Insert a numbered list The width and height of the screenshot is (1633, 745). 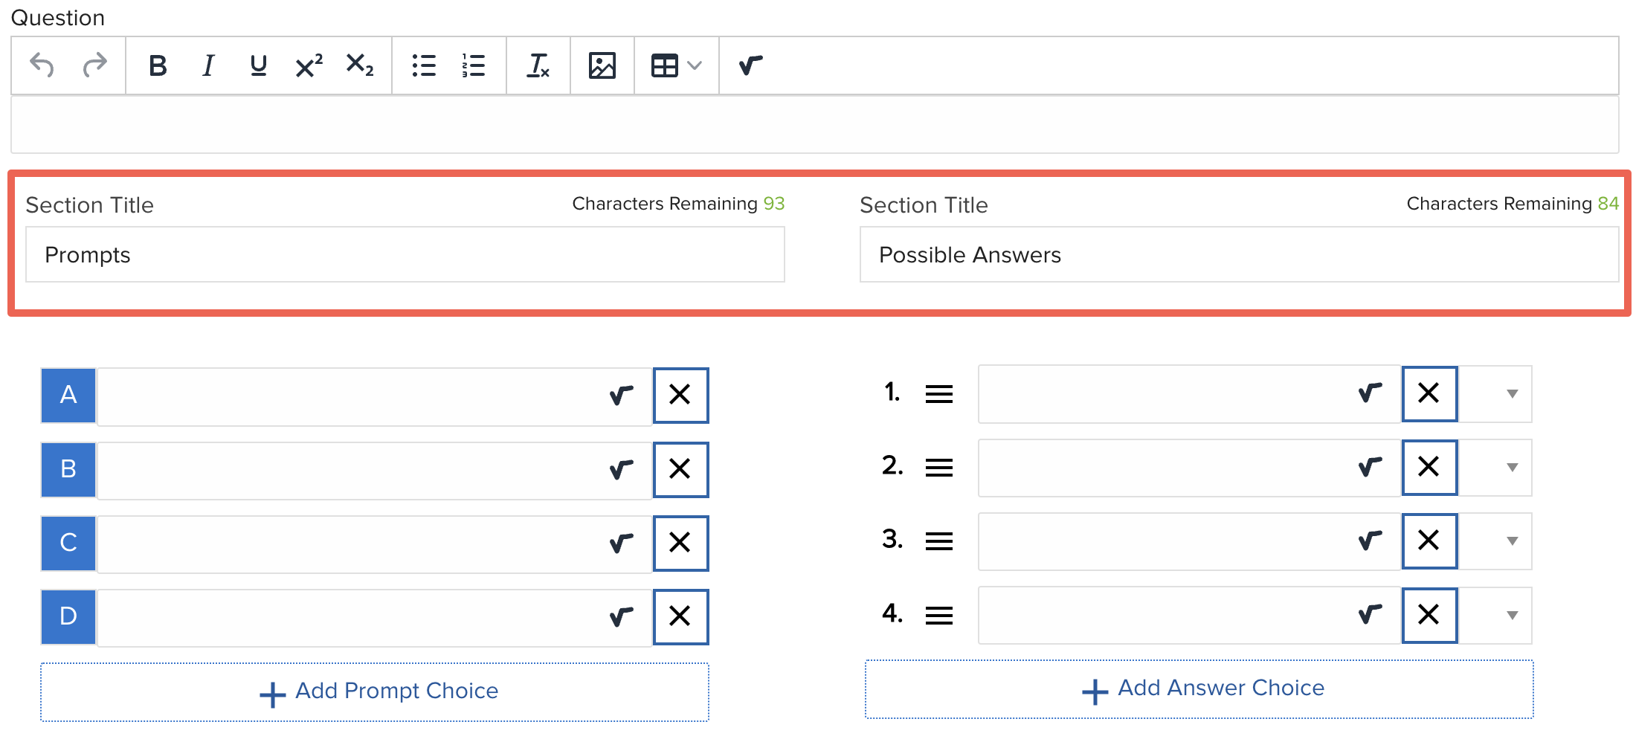474,65
